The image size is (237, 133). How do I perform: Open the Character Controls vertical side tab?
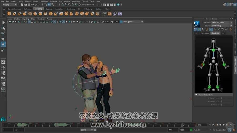coord(235,65)
